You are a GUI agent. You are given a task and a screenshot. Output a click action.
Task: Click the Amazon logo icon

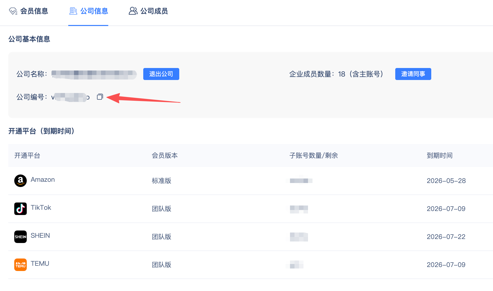[x=20, y=180]
